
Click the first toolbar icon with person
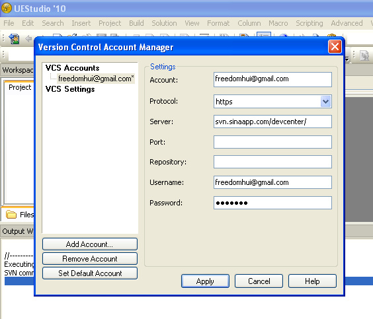(14, 39)
